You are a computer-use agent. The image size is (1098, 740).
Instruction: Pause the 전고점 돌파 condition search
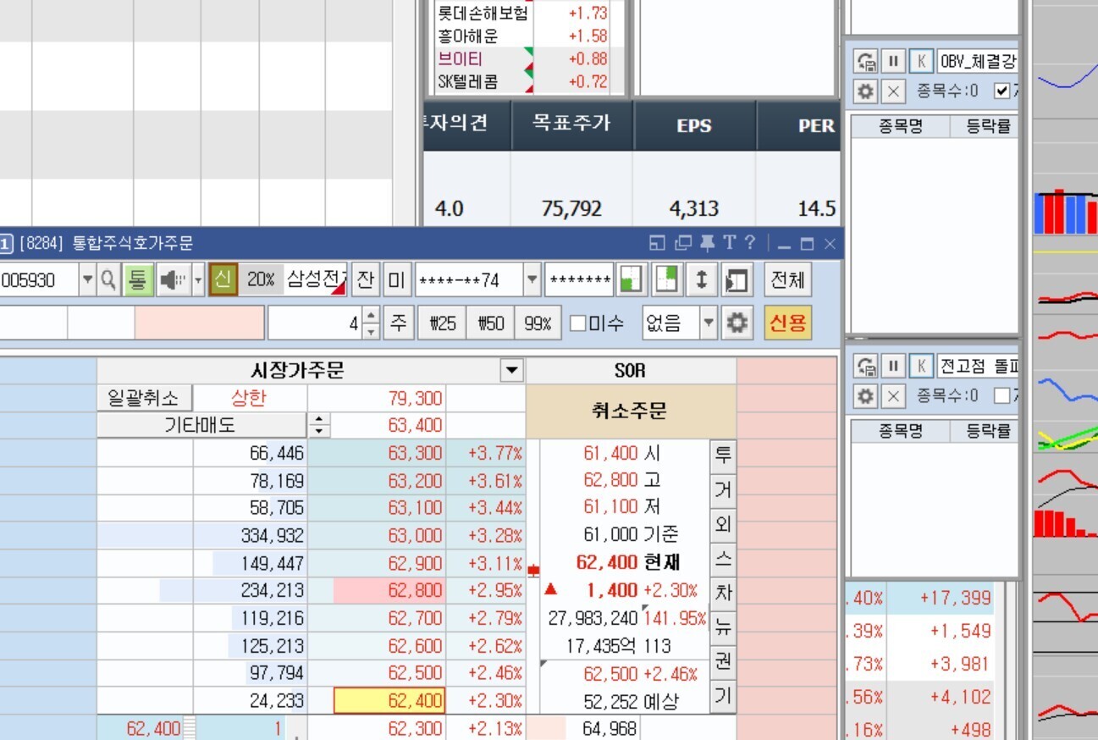pyautogui.click(x=893, y=367)
